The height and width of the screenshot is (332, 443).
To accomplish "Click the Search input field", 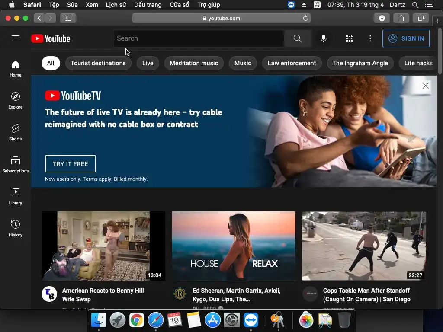I will click(x=199, y=38).
